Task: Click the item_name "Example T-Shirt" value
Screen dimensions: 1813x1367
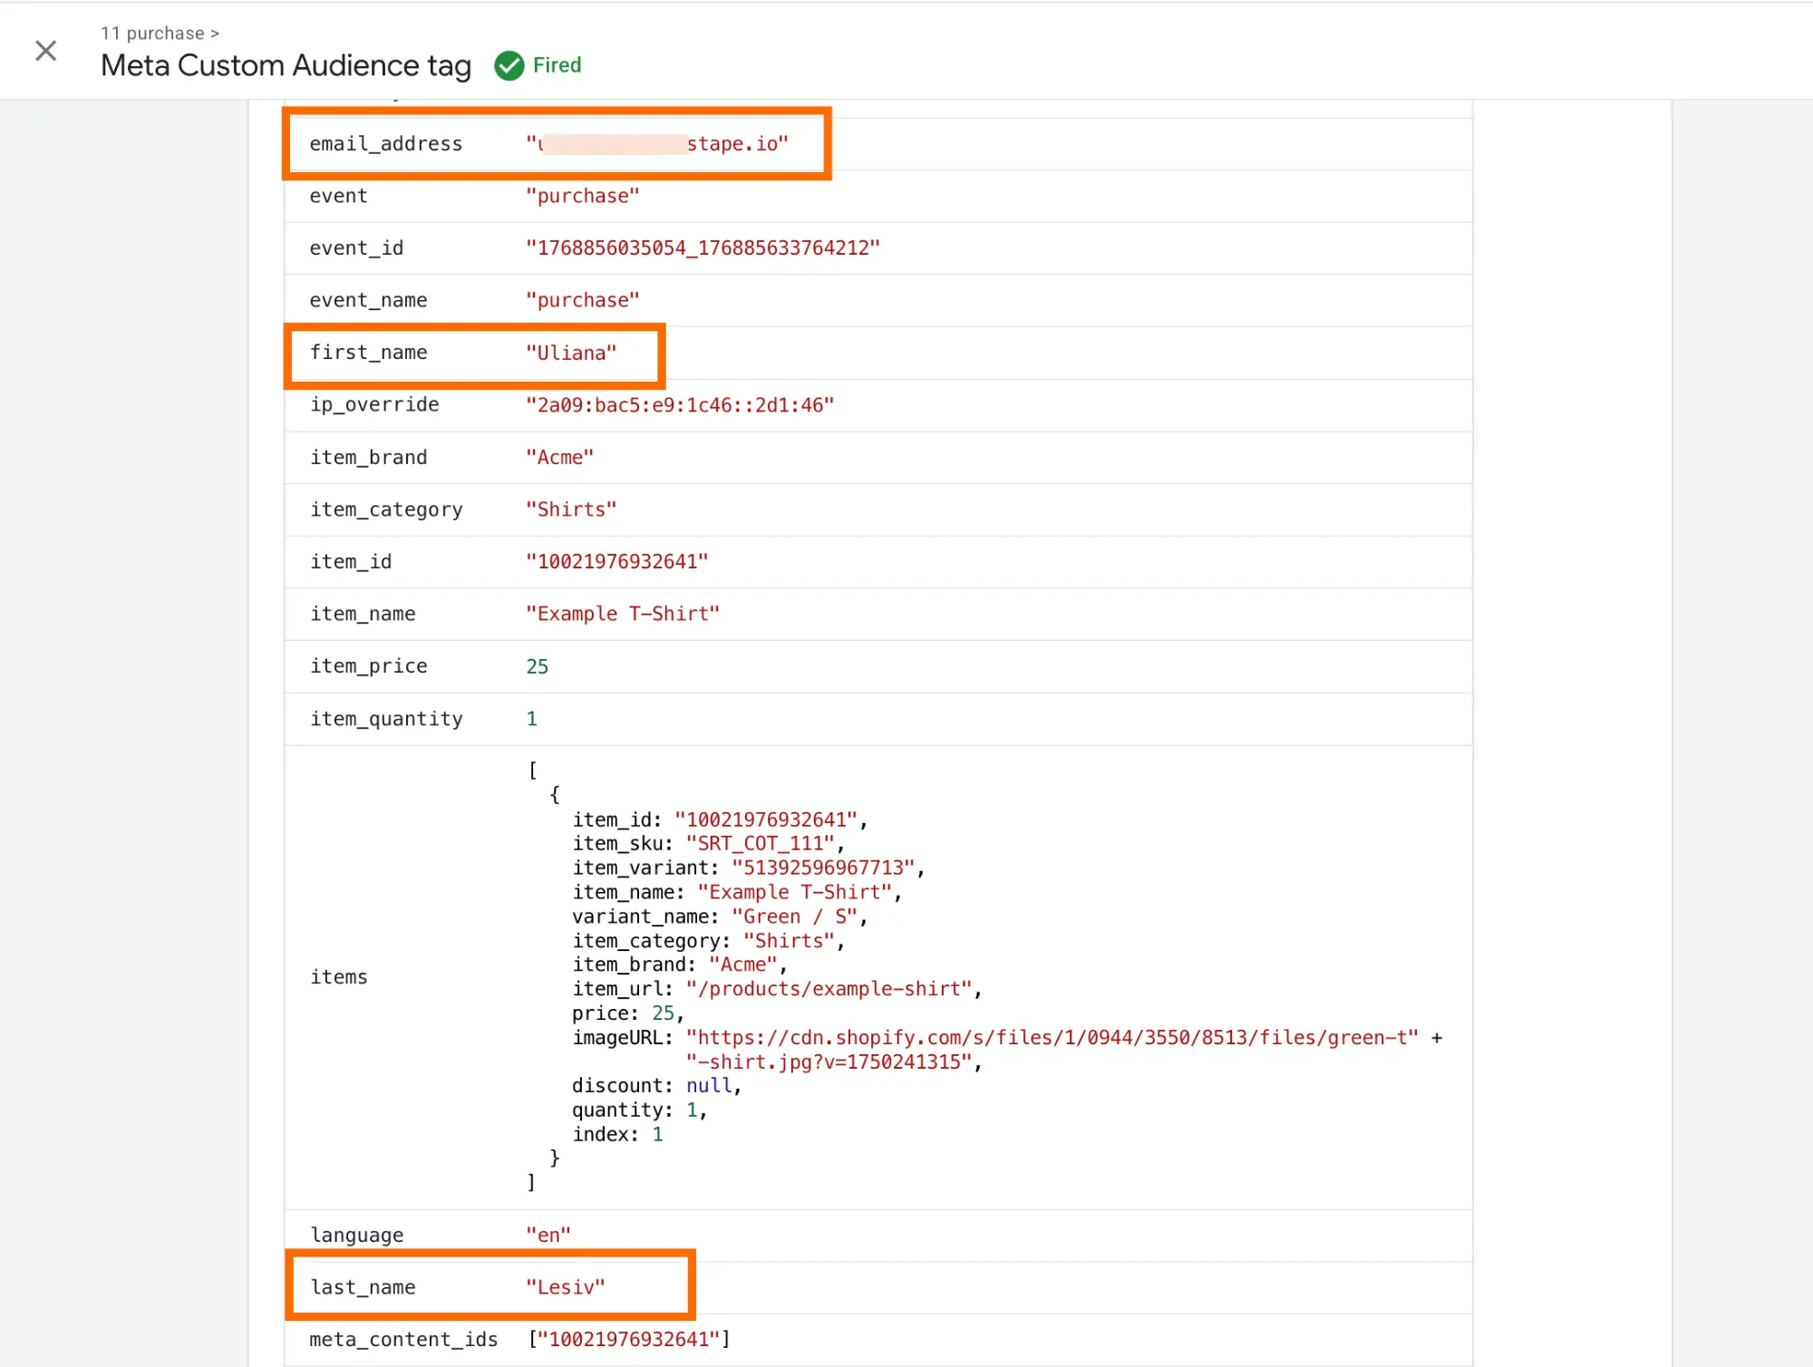Action: pos(623,614)
